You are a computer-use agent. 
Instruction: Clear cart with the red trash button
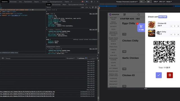170,75
